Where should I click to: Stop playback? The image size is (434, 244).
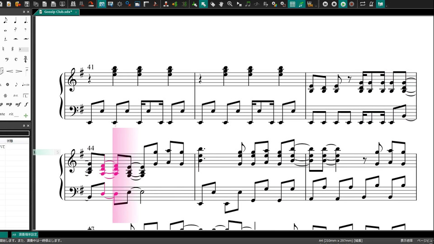(x=334, y=4)
